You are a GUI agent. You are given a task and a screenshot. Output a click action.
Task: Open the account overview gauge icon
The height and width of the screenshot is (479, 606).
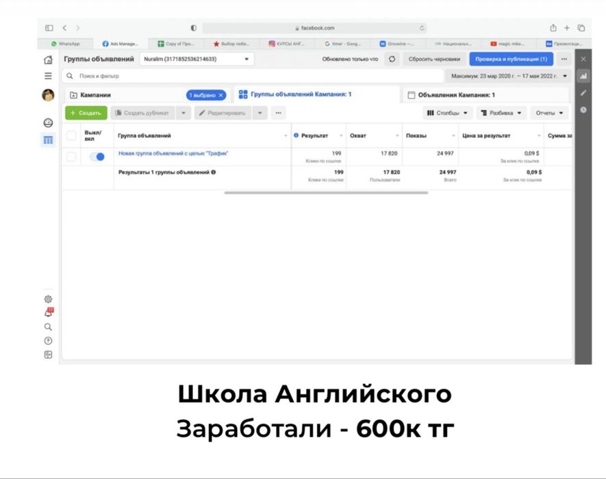(x=48, y=123)
